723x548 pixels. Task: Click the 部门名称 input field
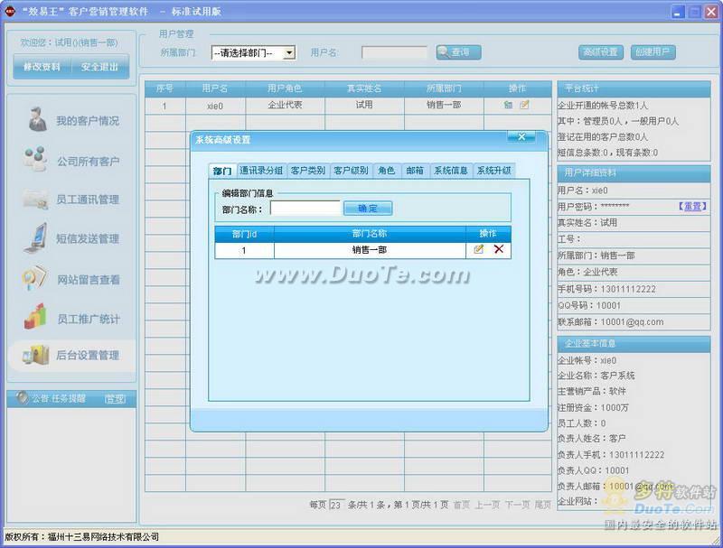(305, 209)
